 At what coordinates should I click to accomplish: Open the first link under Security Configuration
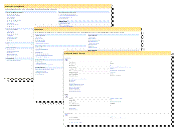click(x=39, y=48)
